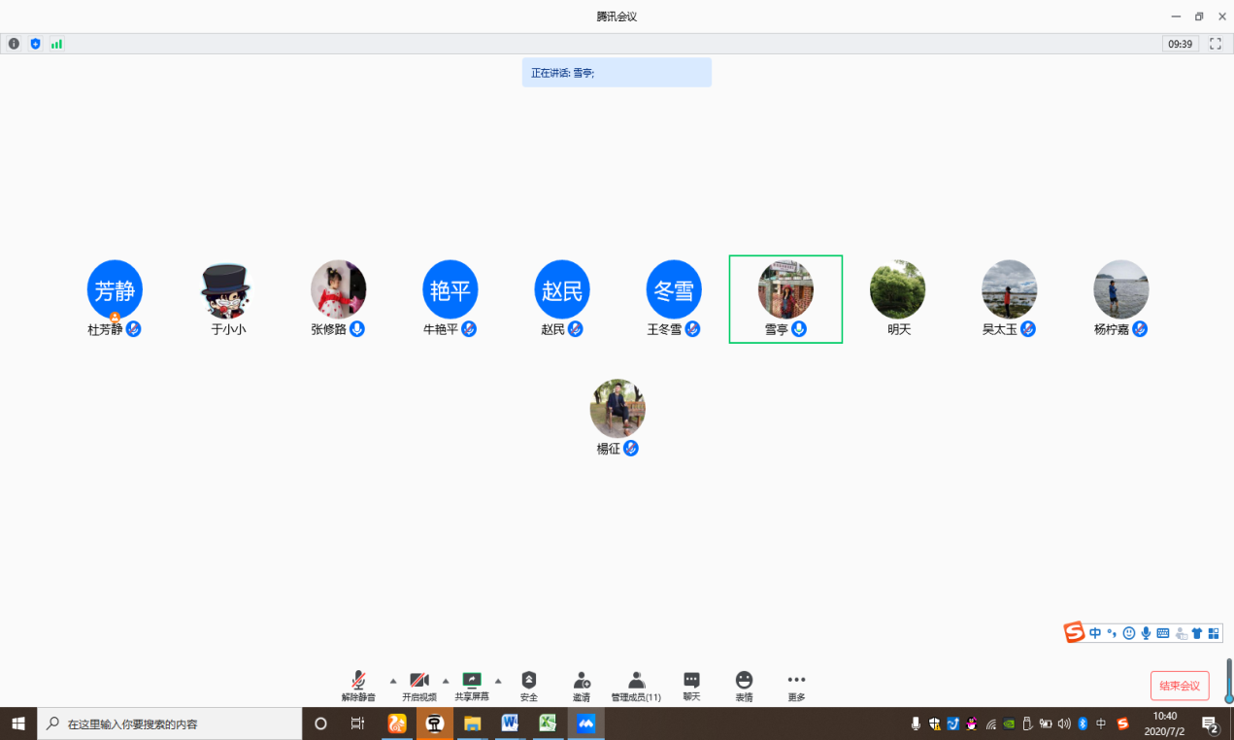Click active mic icon beside 雪亭

click(x=799, y=329)
